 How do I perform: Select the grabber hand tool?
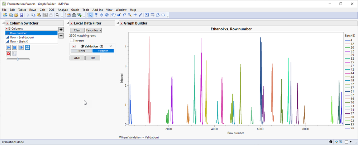click(x=114, y=15)
